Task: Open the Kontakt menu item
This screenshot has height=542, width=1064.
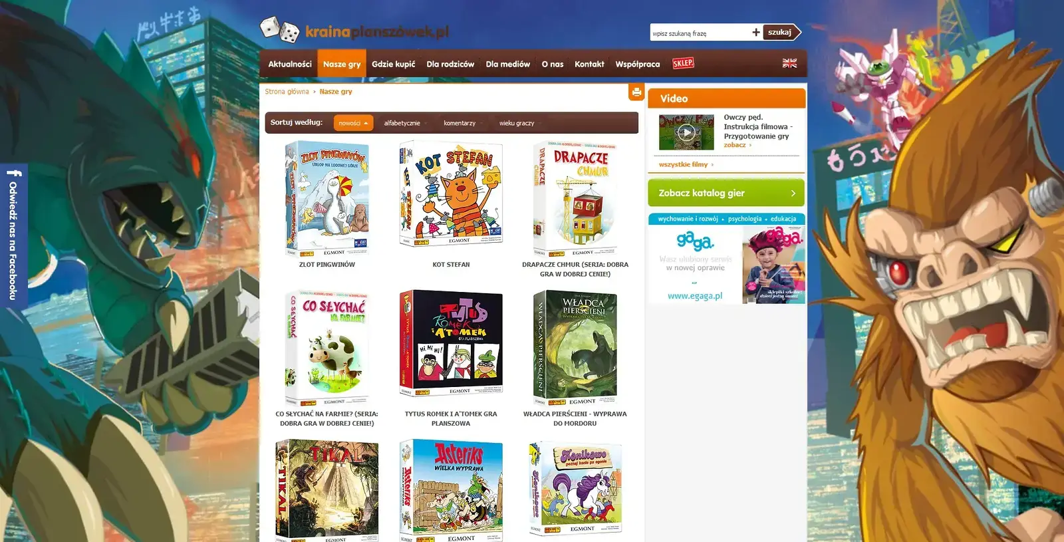Action: click(589, 65)
